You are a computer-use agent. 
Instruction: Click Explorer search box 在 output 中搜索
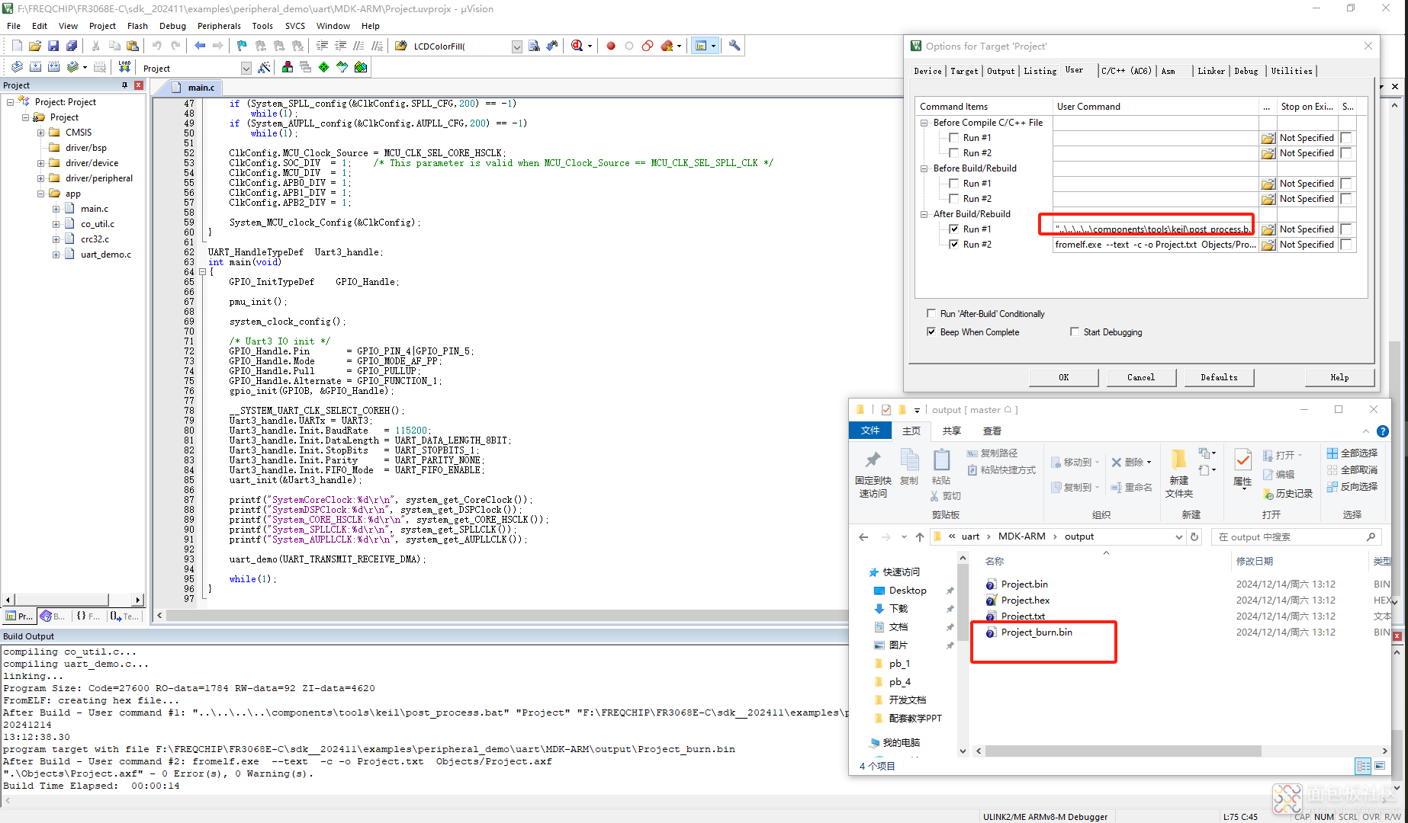click(1296, 536)
